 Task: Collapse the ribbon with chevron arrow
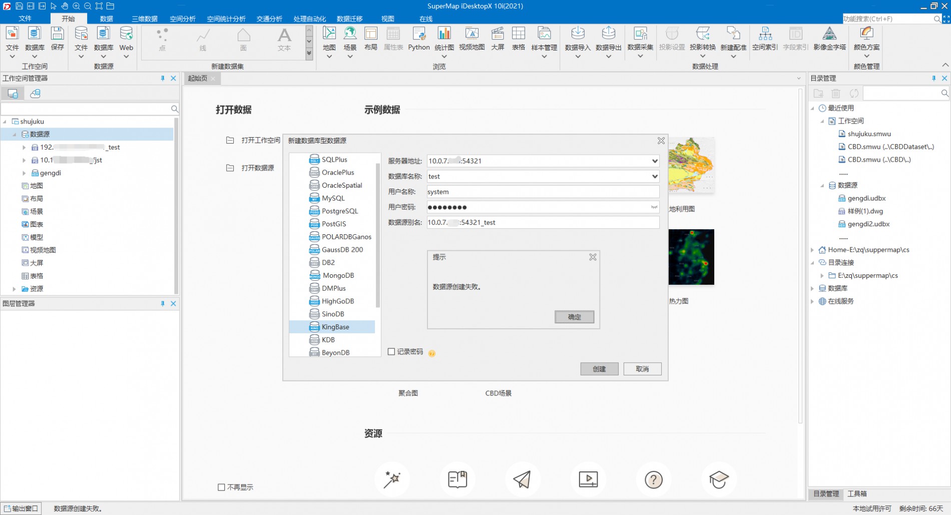coord(945,66)
